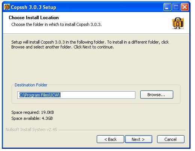Go to next step with Next >
The height and width of the screenshot is (151, 195).
tap(138, 139)
